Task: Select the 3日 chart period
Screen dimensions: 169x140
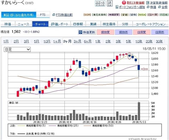Action: pyautogui.click(x=26, y=41)
